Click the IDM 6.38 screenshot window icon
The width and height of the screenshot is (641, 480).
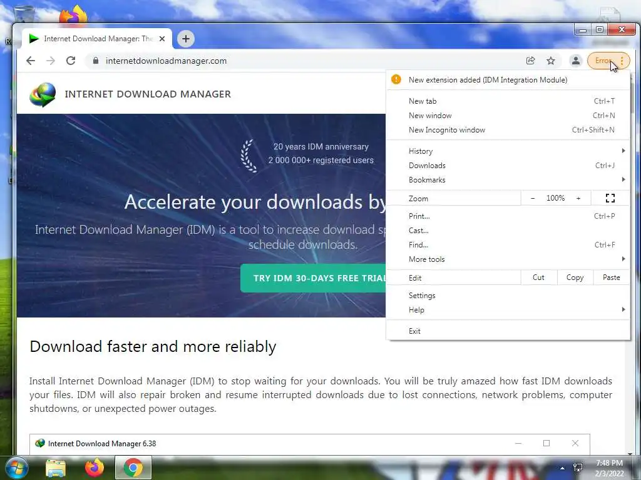(40, 443)
